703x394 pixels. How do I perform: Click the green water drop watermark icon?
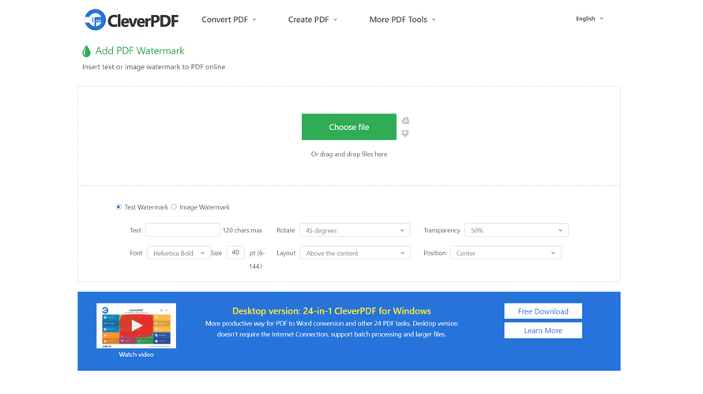pyautogui.click(x=86, y=51)
